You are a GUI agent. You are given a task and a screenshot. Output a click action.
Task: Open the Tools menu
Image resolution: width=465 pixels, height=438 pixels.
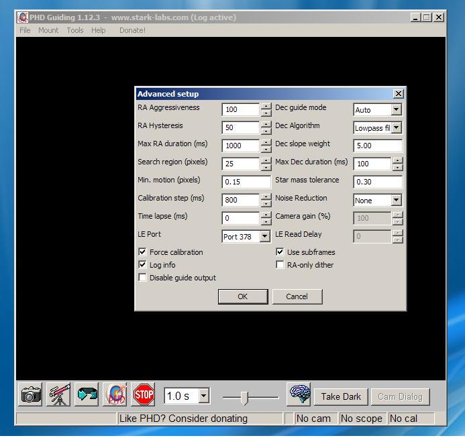point(75,30)
